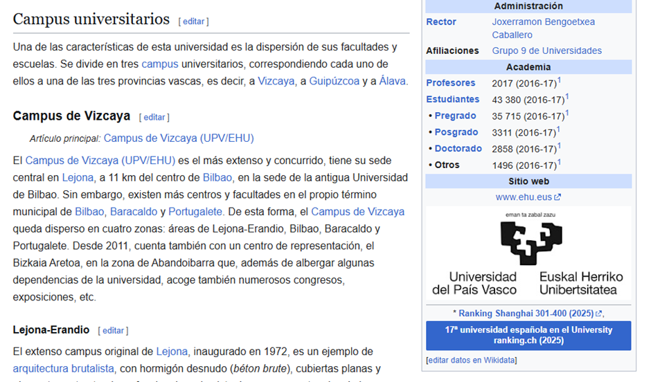Open the 'campus' link in intro paragraph
Screen dimensions: 651x382
160,64
